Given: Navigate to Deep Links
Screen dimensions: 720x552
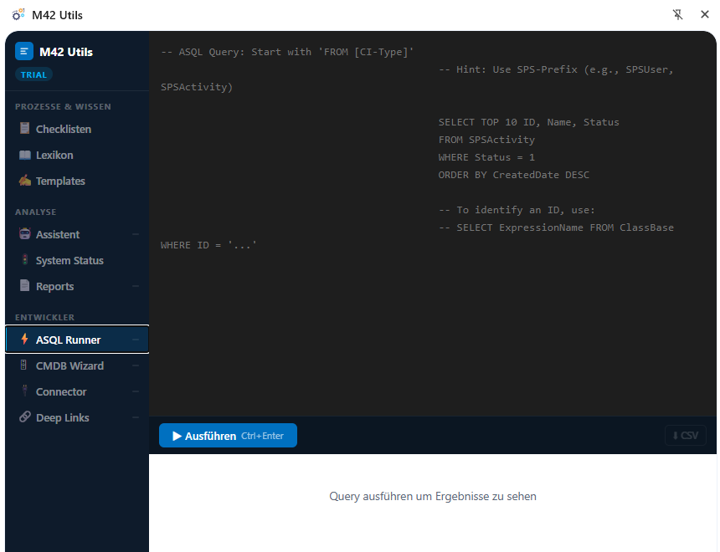Looking at the screenshot, I should tap(77, 417).
